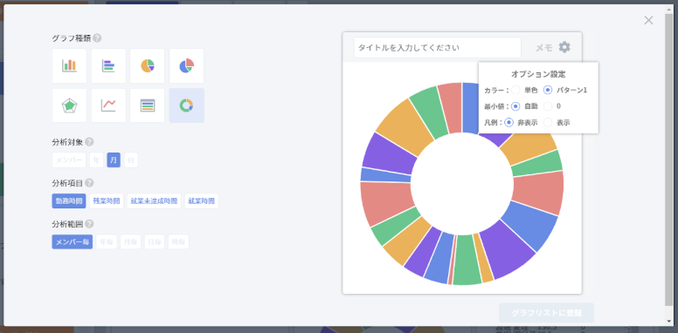Click the donut chart graph type

tap(186, 105)
